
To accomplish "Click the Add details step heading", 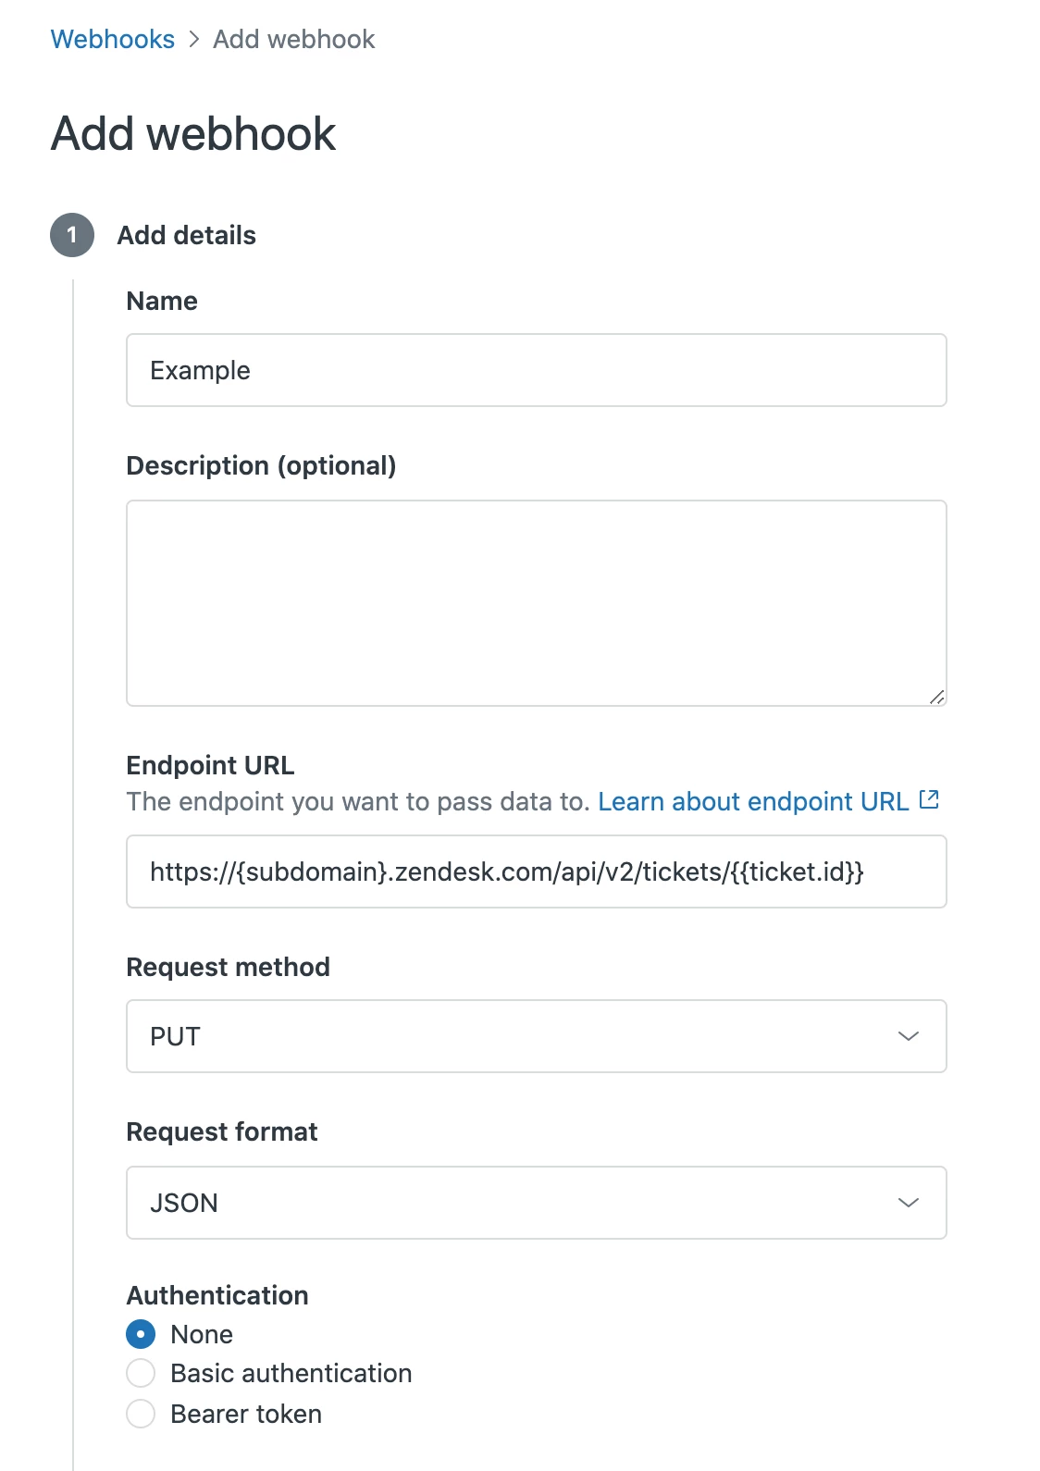I will 186,235.
